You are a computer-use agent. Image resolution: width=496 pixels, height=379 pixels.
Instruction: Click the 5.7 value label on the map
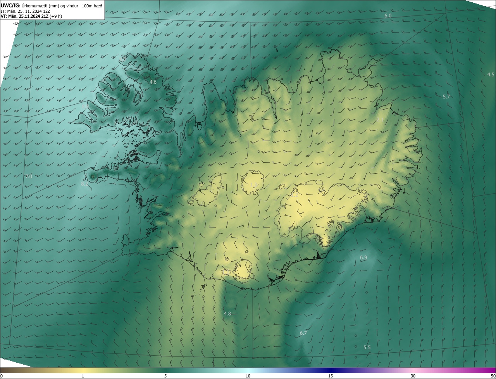tap(446, 96)
